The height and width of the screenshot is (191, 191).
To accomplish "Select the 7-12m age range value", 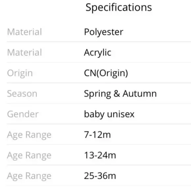I will click(97, 135).
